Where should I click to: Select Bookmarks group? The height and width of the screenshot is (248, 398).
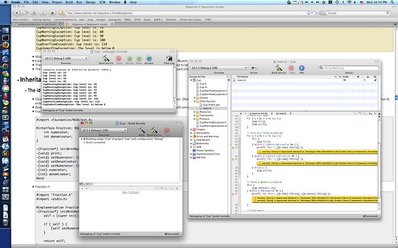point(202,143)
